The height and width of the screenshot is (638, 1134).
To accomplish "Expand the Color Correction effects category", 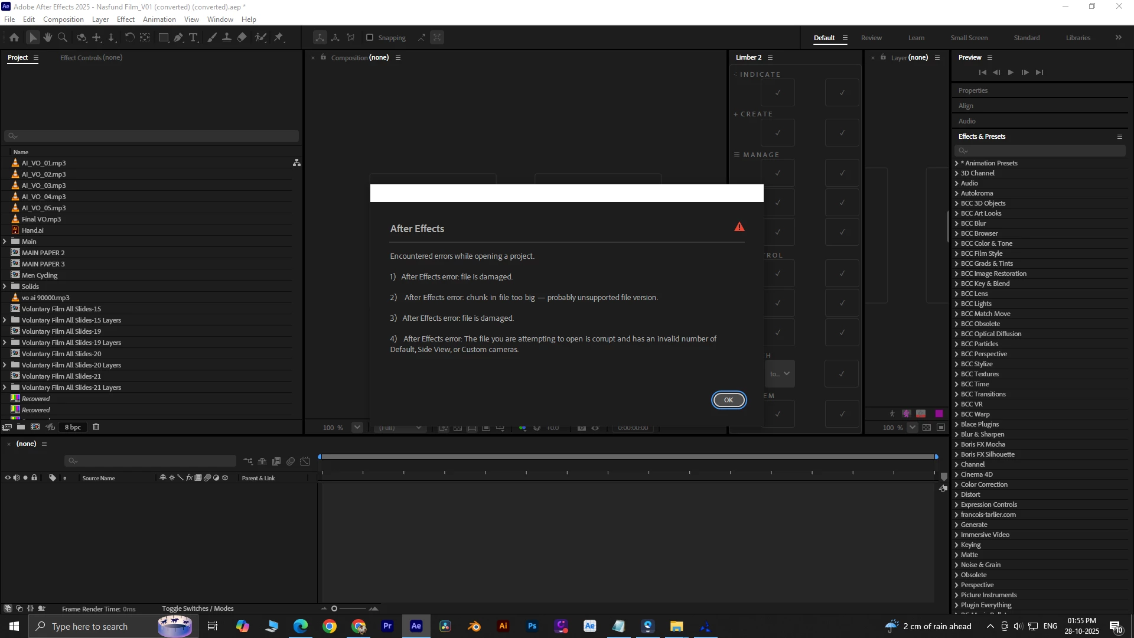I will [x=956, y=484].
